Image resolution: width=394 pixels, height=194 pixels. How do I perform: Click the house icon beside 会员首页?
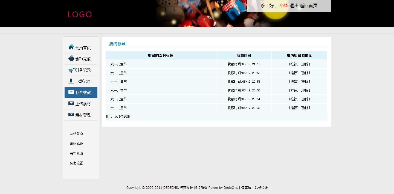tap(71, 47)
